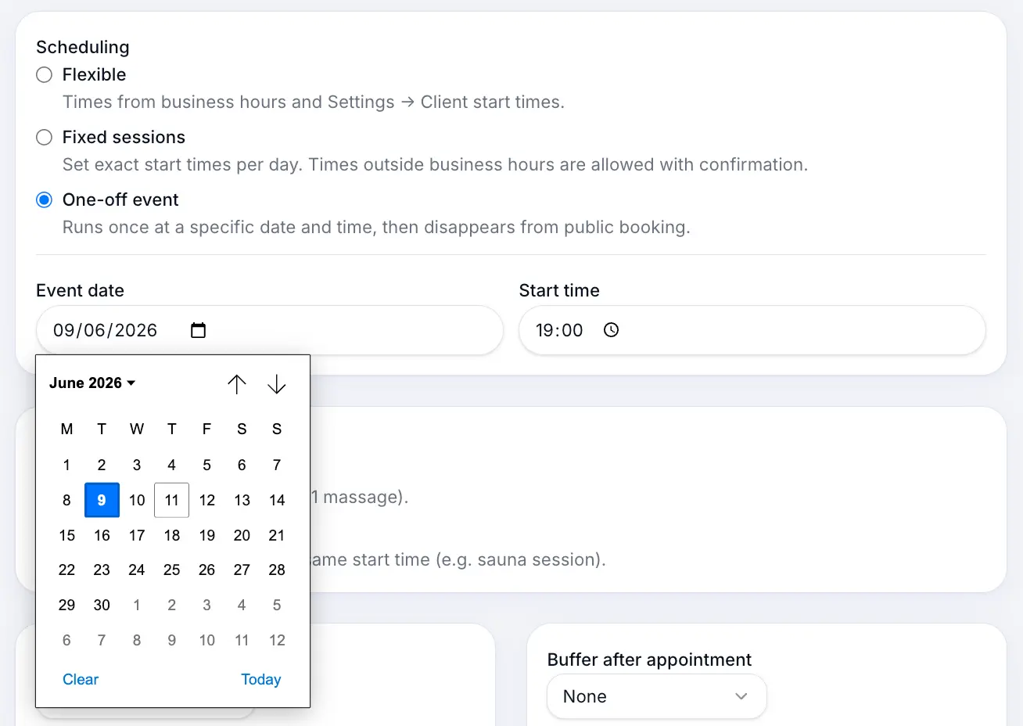Screen dimensions: 1023x726
Task: Click the Clear link in the calendar
Action: coord(81,679)
